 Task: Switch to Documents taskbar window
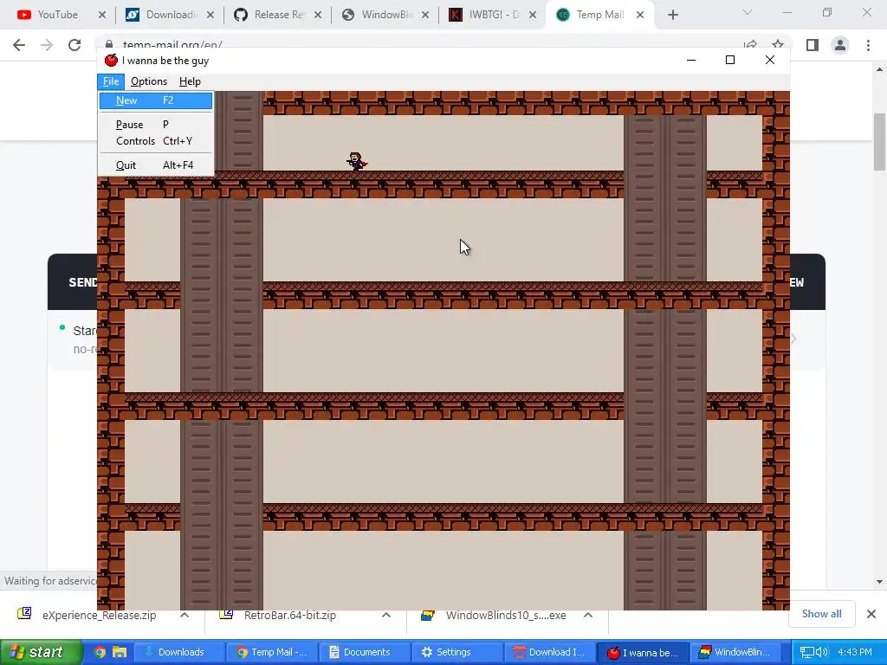pos(366,652)
